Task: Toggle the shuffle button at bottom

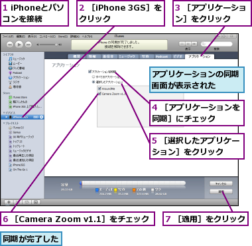Action: [18, 202]
